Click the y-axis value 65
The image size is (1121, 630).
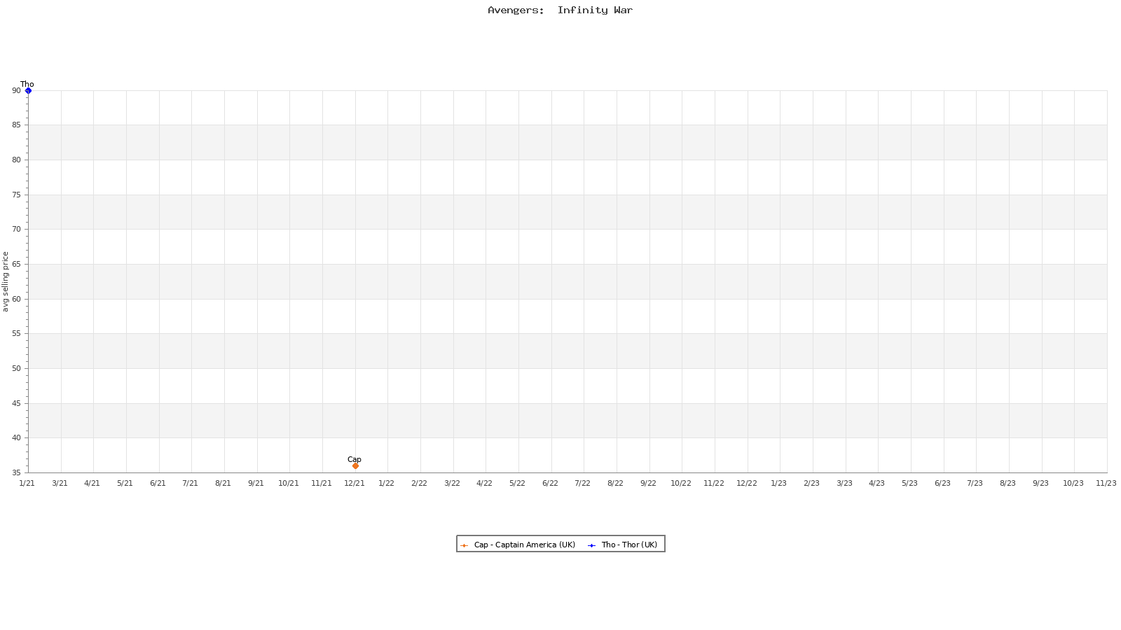[x=16, y=264]
